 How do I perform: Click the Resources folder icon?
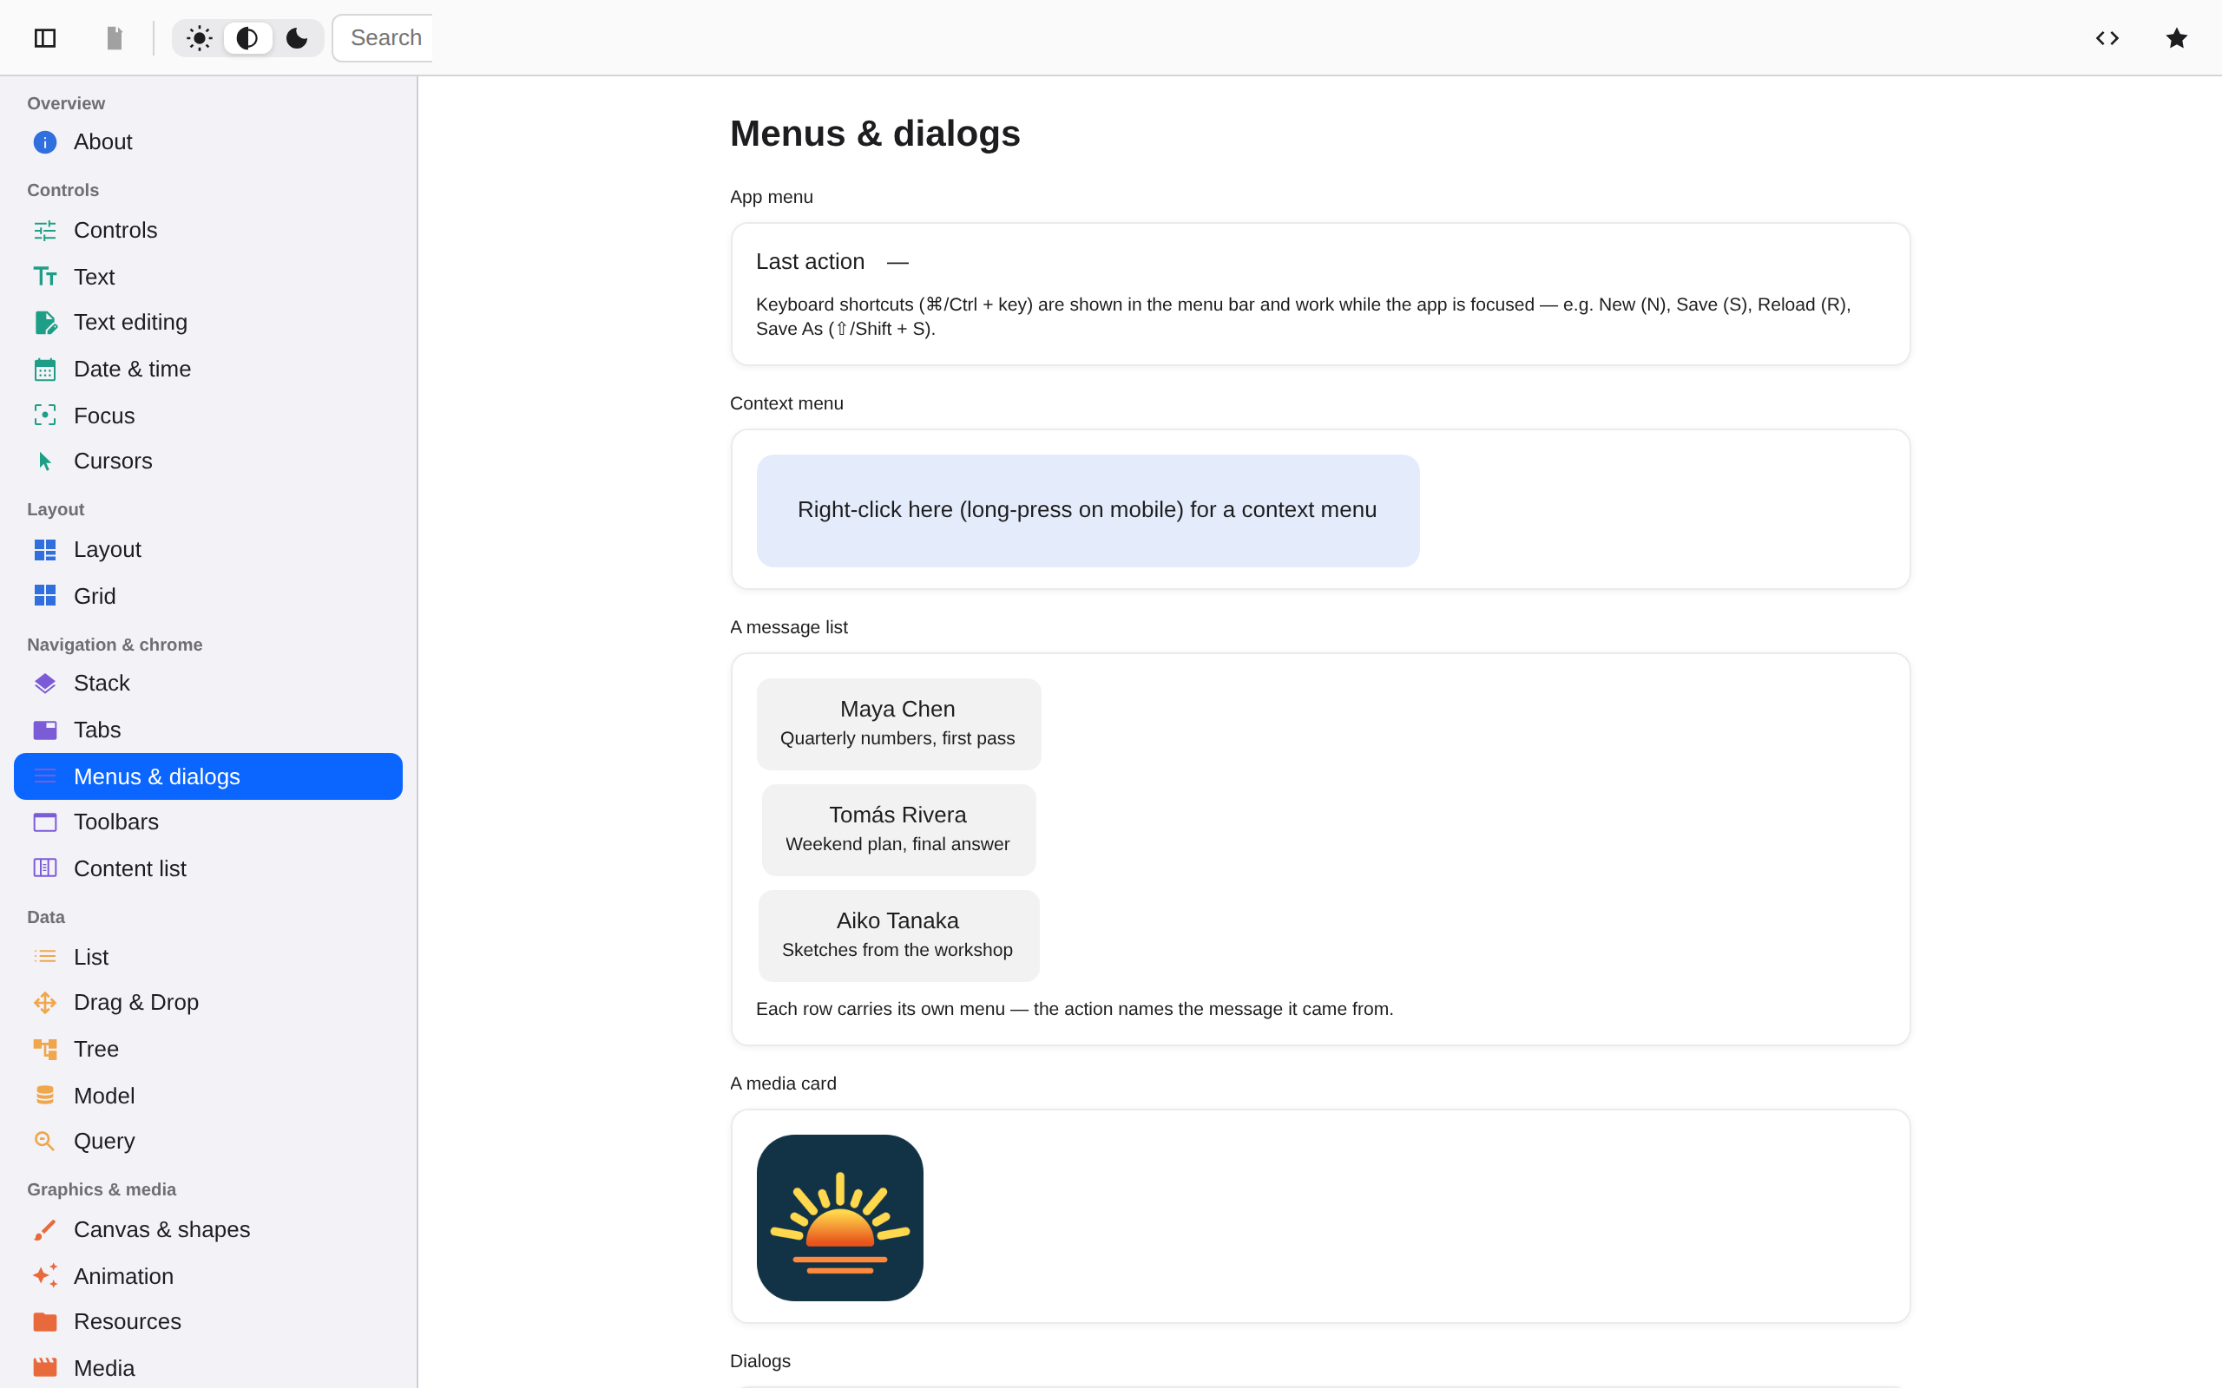tap(45, 1322)
